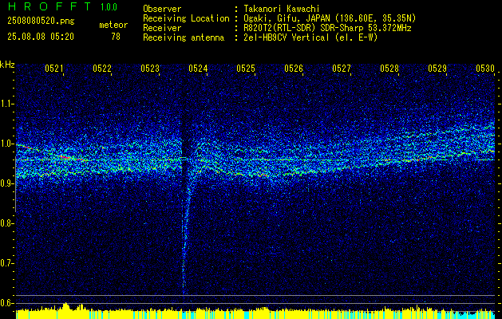The width and height of the screenshot is (502, 319).
Task: Click time marker 0530
Action: (x=485, y=68)
